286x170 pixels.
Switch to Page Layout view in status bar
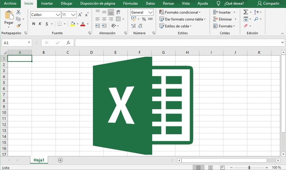pos(210,168)
